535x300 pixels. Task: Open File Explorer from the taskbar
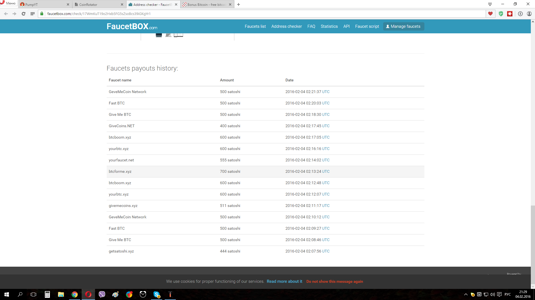[61, 294]
